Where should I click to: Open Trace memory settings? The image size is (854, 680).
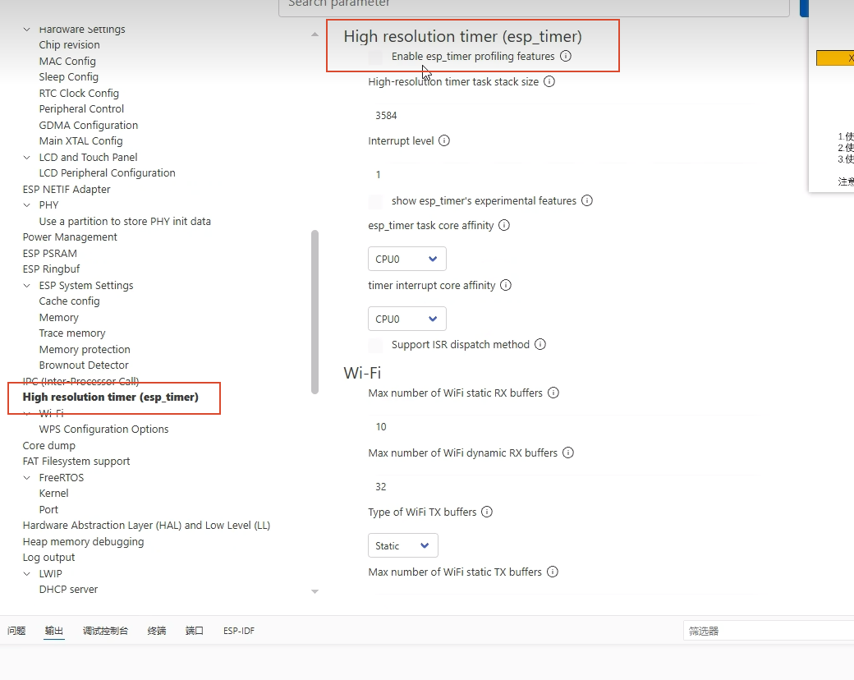point(72,333)
